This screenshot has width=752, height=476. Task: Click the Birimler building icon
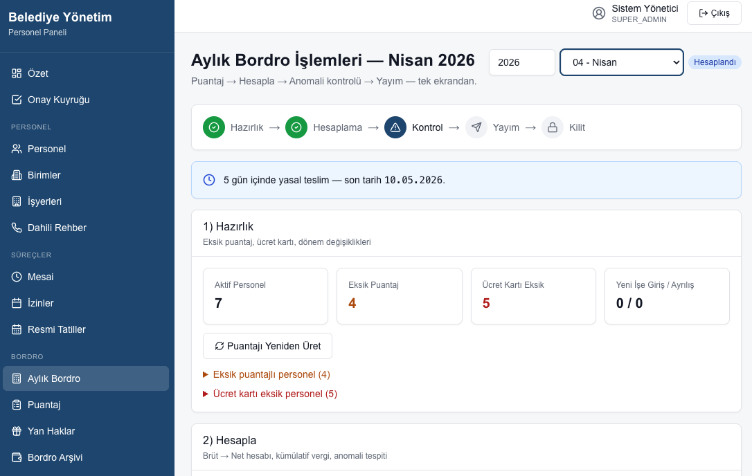tap(17, 175)
